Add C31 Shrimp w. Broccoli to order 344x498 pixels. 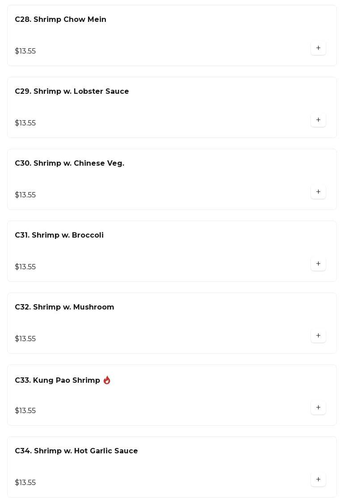(318, 264)
